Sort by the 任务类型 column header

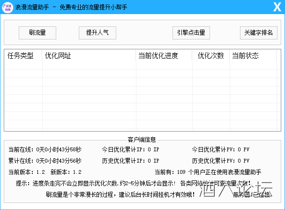pos(21,56)
